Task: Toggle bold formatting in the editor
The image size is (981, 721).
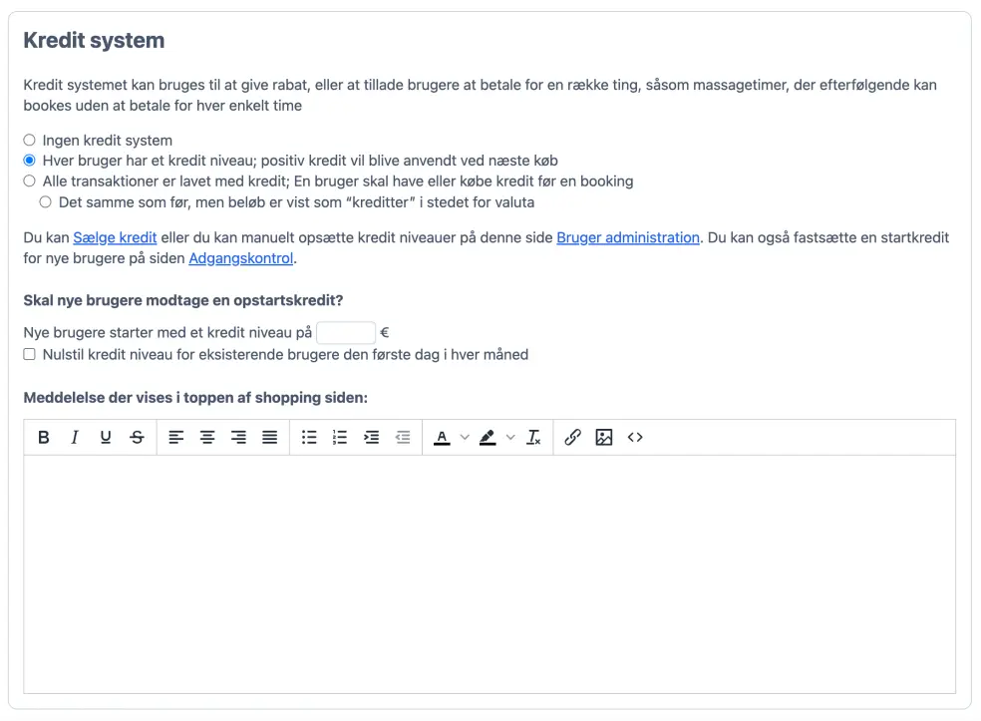Action: (x=44, y=437)
